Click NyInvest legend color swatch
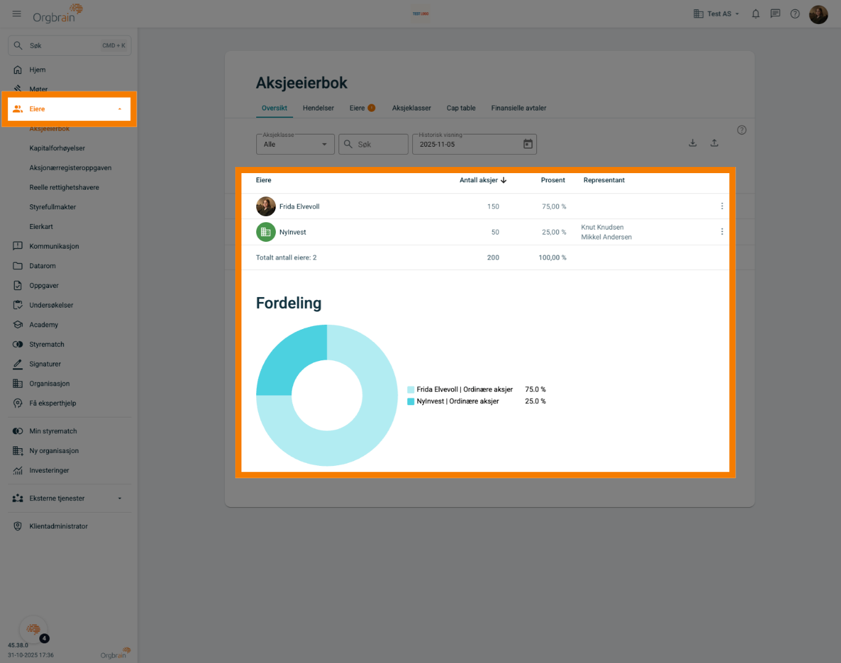The width and height of the screenshot is (841, 663). point(411,401)
